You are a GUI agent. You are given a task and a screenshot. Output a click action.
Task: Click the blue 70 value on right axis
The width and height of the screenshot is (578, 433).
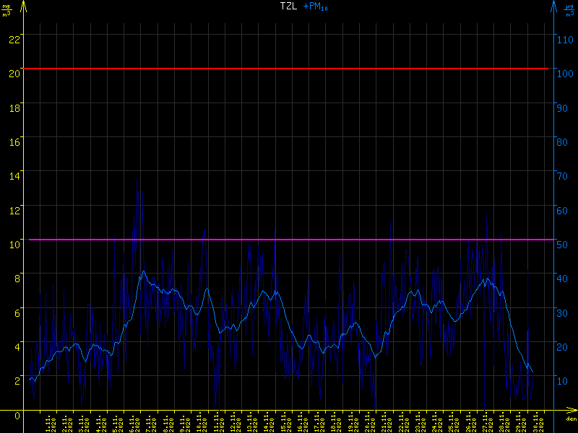[564, 175]
